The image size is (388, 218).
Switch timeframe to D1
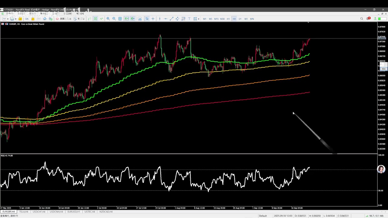click(240, 19)
